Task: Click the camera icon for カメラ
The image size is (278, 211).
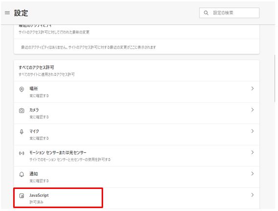Action: coord(21,111)
